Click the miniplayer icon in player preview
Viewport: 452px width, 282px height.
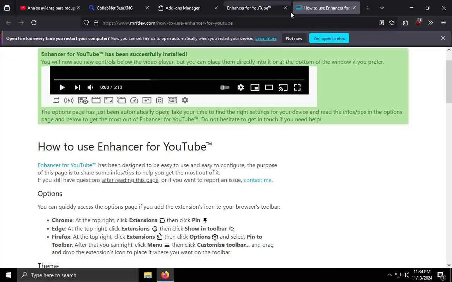[255, 87]
